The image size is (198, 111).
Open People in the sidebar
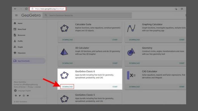point(20,47)
